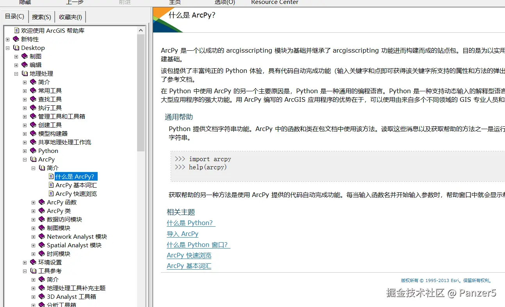The height and width of the screenshot is (307, 505).
Task: Click the page icon beside ArcPy 基本词汇
Action: point(51,185)
